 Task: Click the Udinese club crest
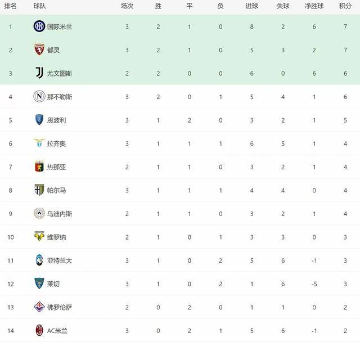(39, 213)
